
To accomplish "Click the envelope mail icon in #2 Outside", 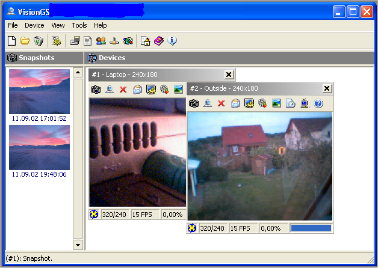I will 235,103.
